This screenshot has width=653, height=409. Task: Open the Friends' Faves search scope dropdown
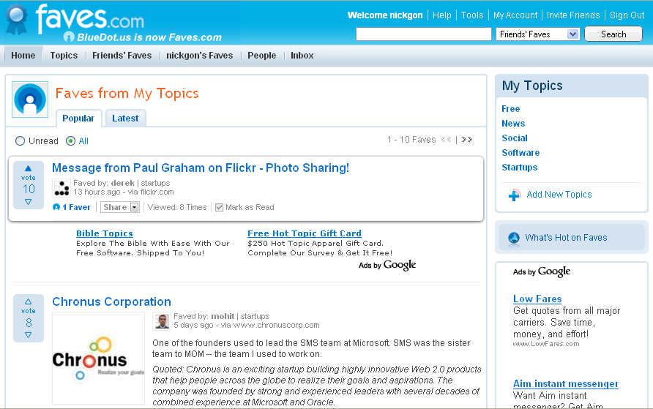[537, 34]
